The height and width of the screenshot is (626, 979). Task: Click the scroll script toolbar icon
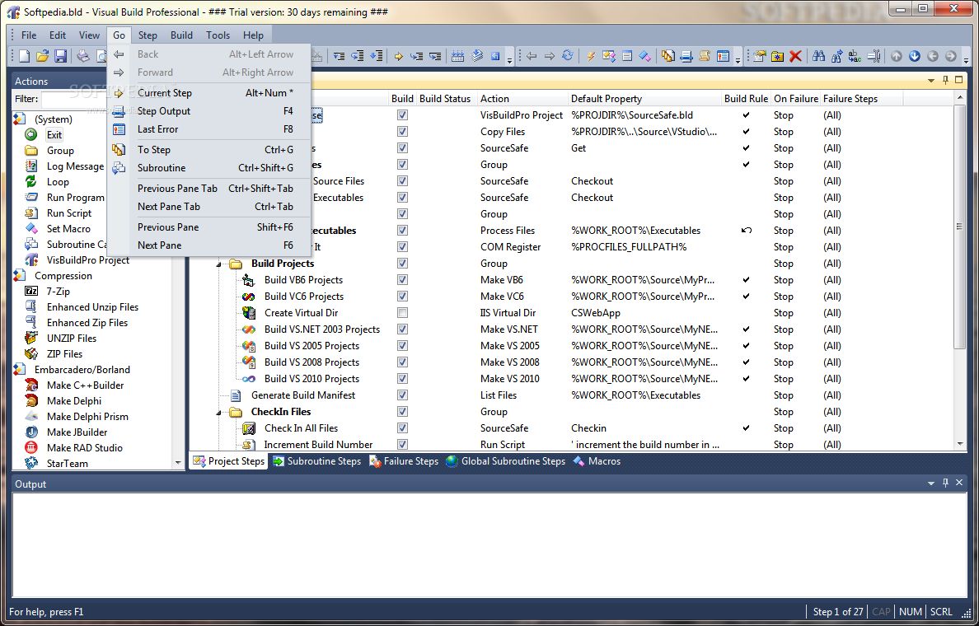tap(705, 56)
